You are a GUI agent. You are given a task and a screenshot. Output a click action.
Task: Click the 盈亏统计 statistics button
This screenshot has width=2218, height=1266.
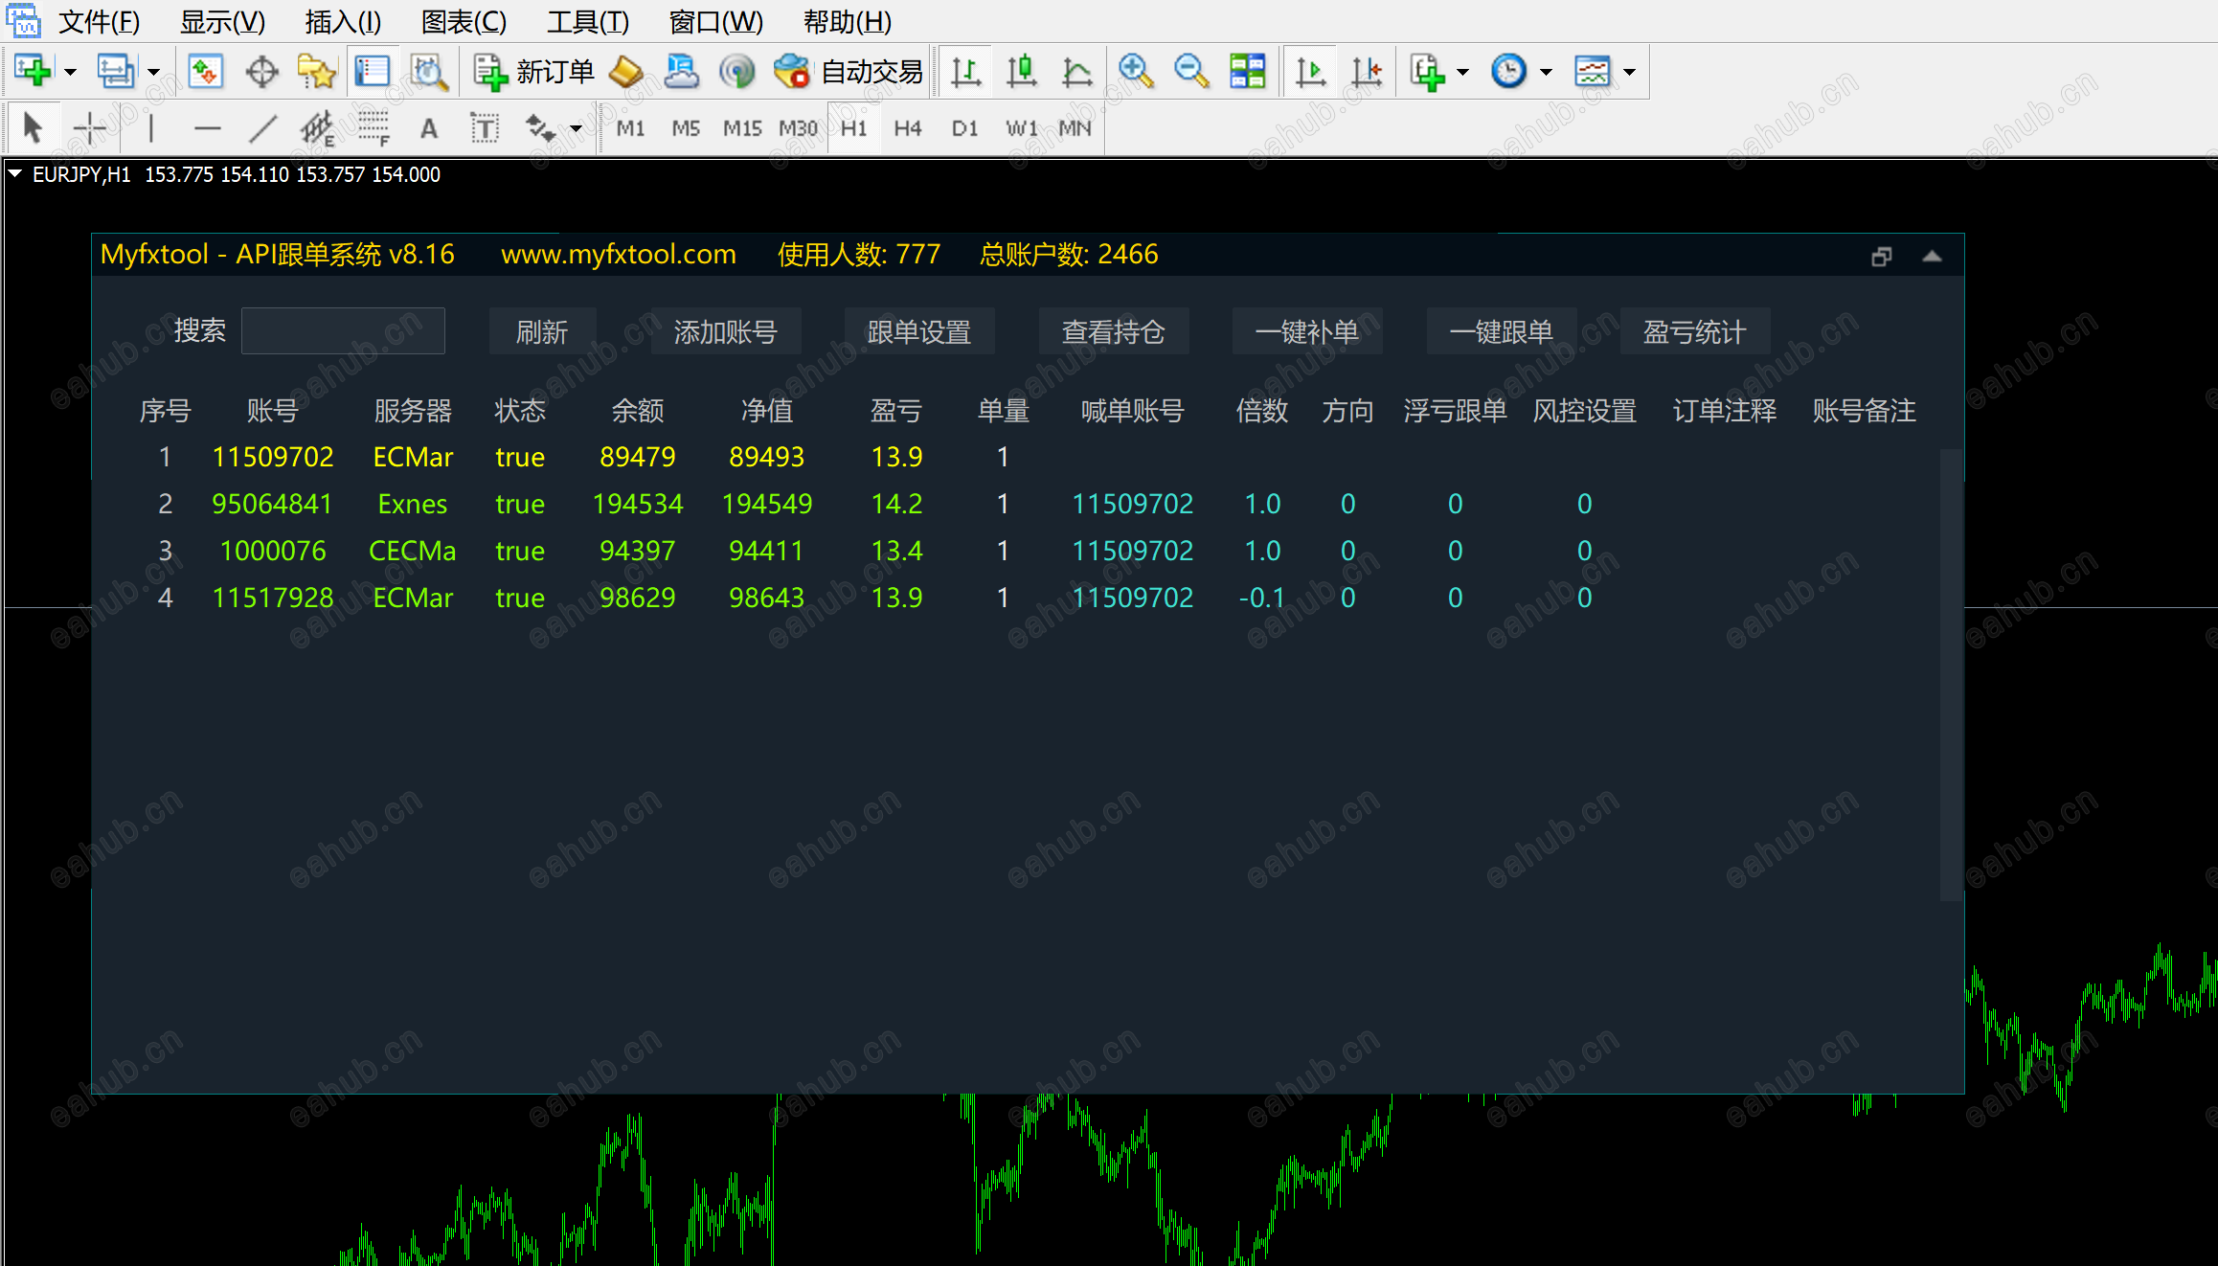point(1695,332)
